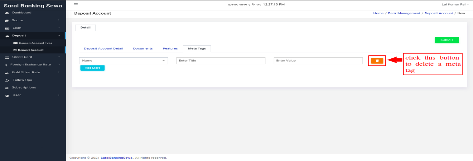Click the Deposit Account Type icon
Viewport: 473px width, 161px height.
click(15, 43)
